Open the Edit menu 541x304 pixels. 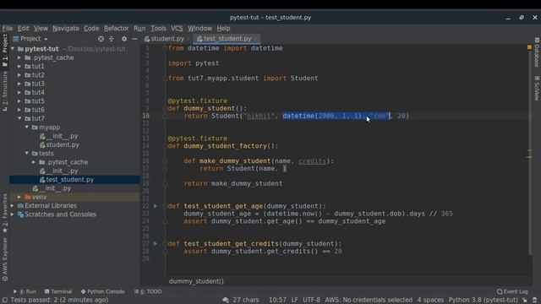(24, 28)
